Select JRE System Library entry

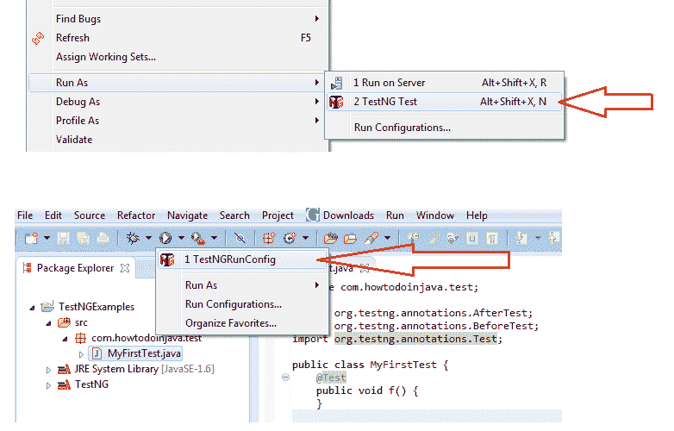click(144, 369)
